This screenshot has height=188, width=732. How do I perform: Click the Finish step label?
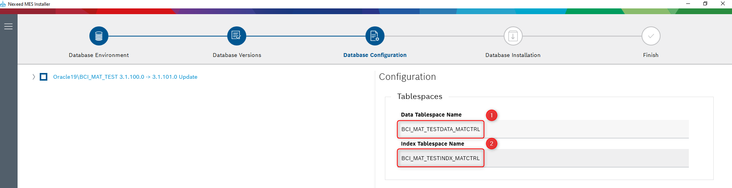point(651,55)
